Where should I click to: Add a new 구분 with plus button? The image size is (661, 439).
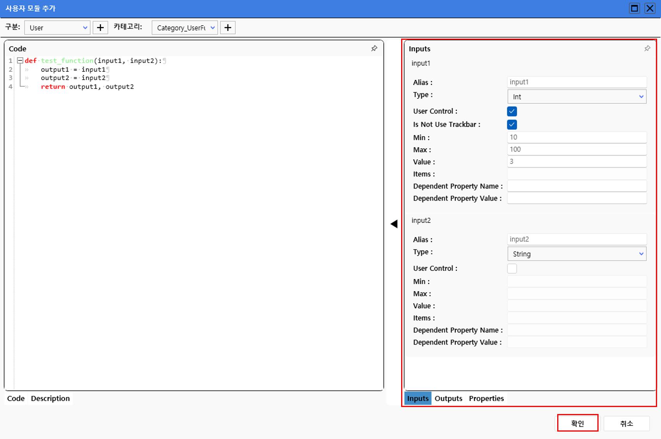[100, 28]
